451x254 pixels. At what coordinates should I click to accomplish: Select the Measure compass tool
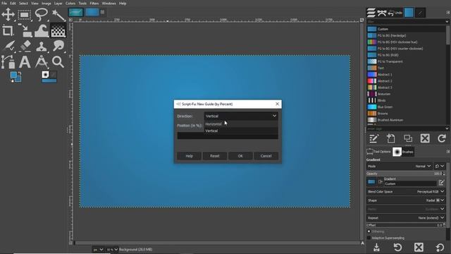[x=42, y=61]
